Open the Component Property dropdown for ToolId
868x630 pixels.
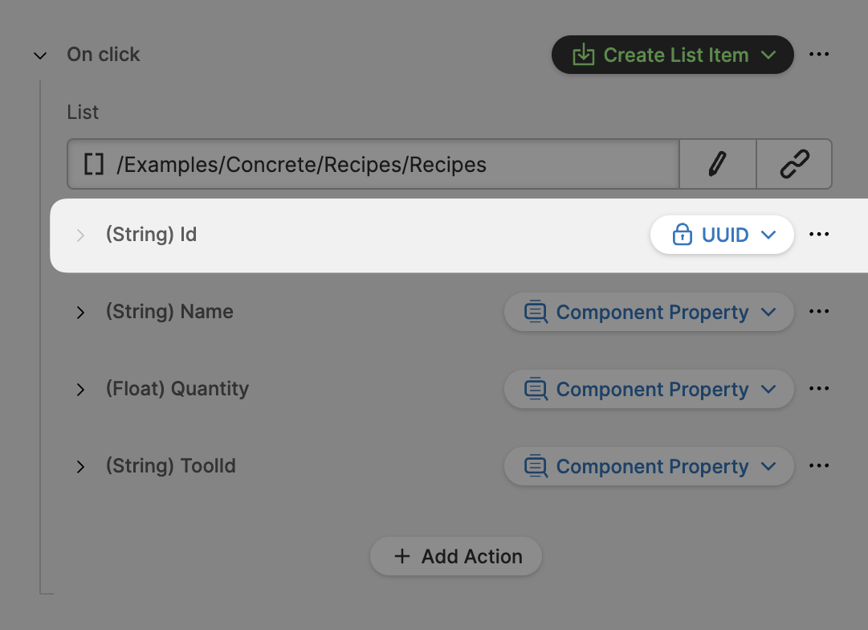point(649,466)
